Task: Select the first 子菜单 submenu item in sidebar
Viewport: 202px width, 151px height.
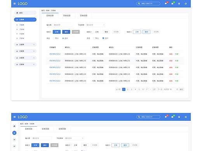Action: click(x=22, y=25)
